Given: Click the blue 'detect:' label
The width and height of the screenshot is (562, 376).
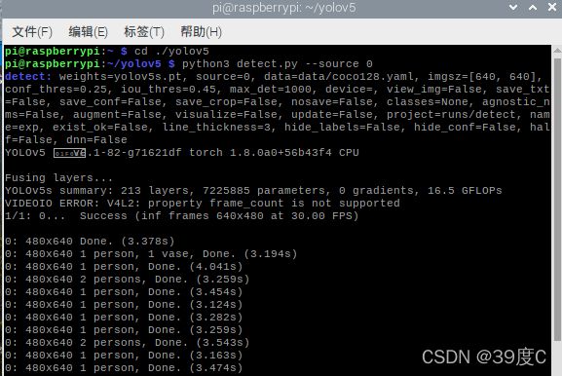Looking at the screenshot, I should click(28, 76).
